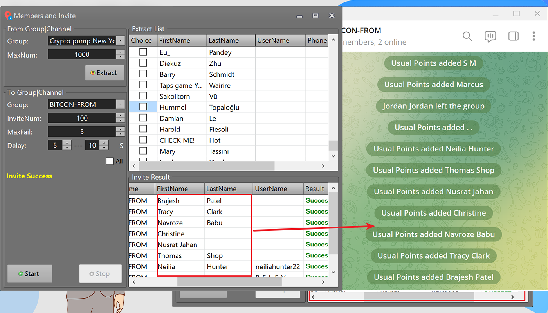Open the Telegram search icon
Image resolution: width=548 pixels, height=313 pixels.
467,36
